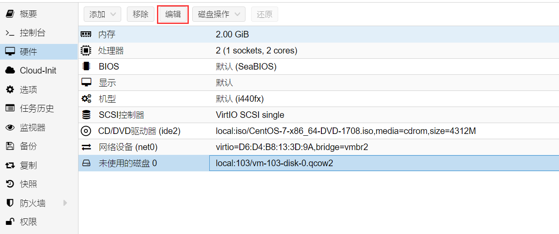559x234 pixels.
Task: Click the disc icon for CD/DVD驱动器
Action: [x=86, y=131]
